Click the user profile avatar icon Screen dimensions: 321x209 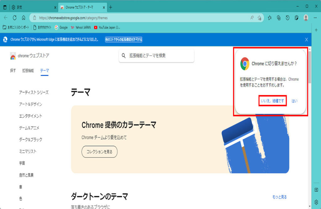point(306,18)
